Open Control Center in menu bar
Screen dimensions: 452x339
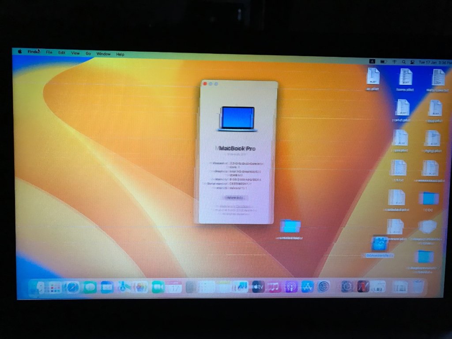click(x=412, y=62)
